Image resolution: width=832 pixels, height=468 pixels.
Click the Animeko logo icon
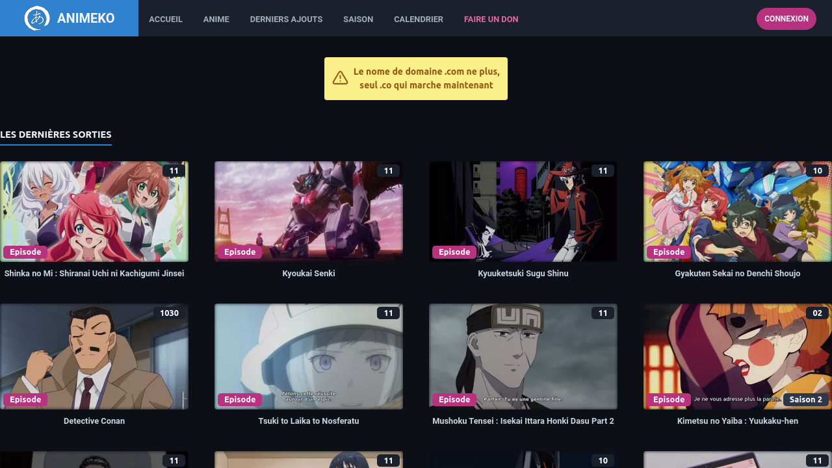click(37, 18)
